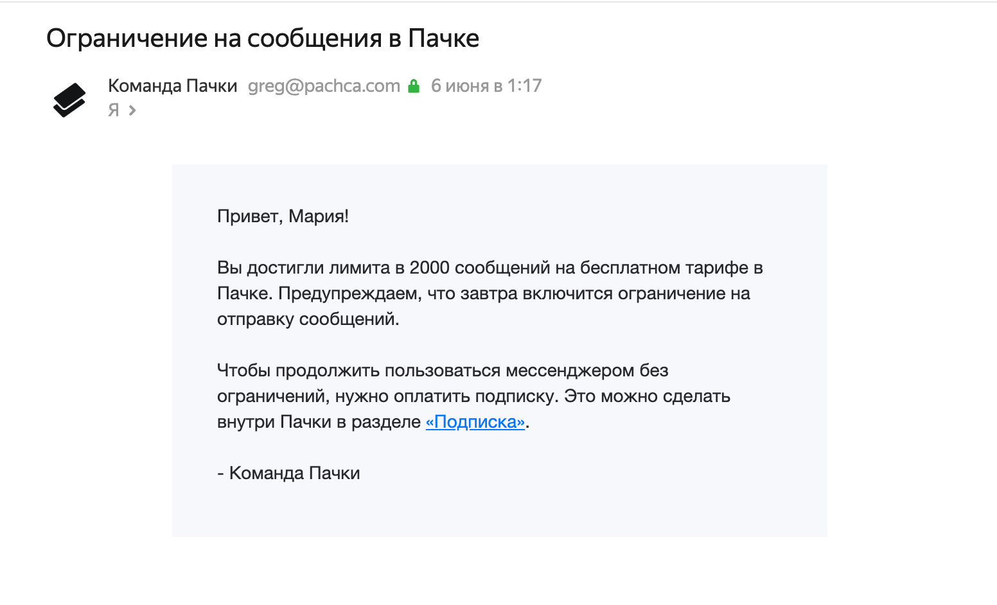Click the greg@pachca.com sender address
This screenshot has height=605, width=997.
(324, 86)
